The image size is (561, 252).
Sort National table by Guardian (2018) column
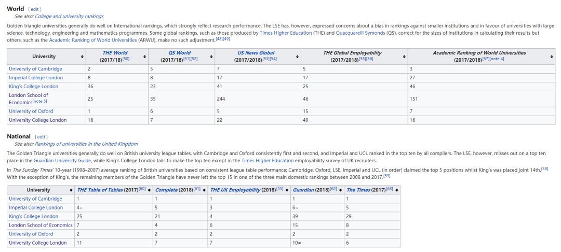click(x=342, y=190)
